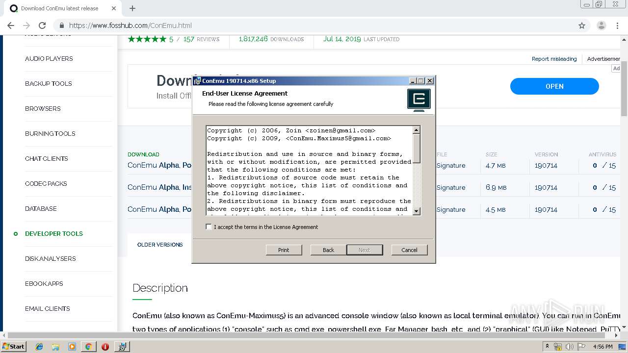Image resolution: width=628 pixels, height=353 pixels.
Task: Go back in the browser
Action: 11,25
